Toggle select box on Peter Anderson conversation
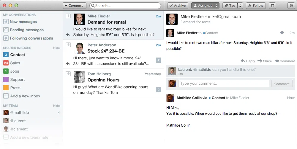The height and width of the screenshot is (149, 297). click(68, 45)
